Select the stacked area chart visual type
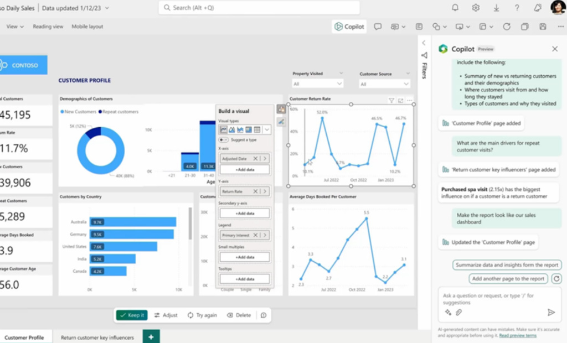This screenshot has height=343, width=567. pos(240,130)
